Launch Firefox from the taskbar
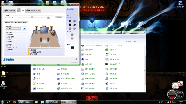Image resolution: width=186 pixels, height=104 pixels. pyautogui.click(x=15, y=102)
